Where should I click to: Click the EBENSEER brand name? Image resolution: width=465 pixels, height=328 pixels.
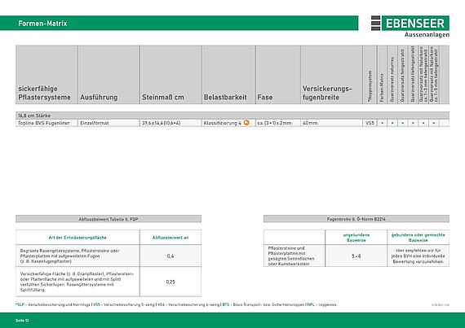pyautogui.click(x=415, y=23)
